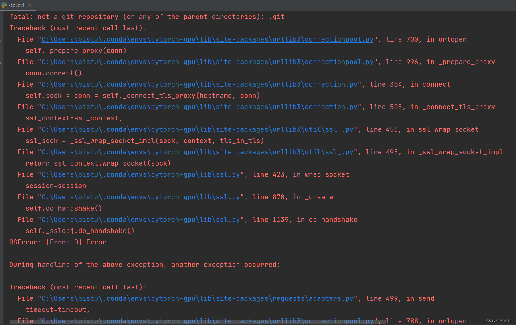Open connection.py link at line 505

pyautogui.click(x=199, y=107)
